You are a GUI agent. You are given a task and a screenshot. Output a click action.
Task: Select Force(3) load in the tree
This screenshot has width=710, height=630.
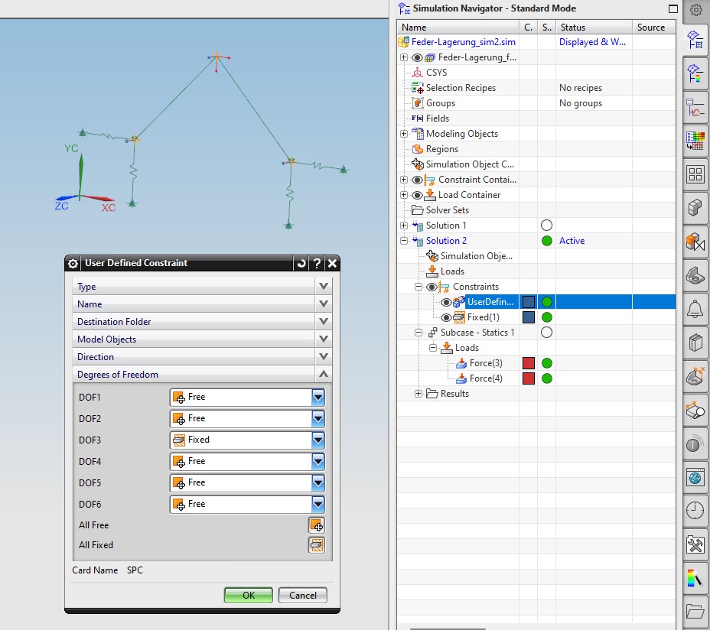(x=486, y=363)
